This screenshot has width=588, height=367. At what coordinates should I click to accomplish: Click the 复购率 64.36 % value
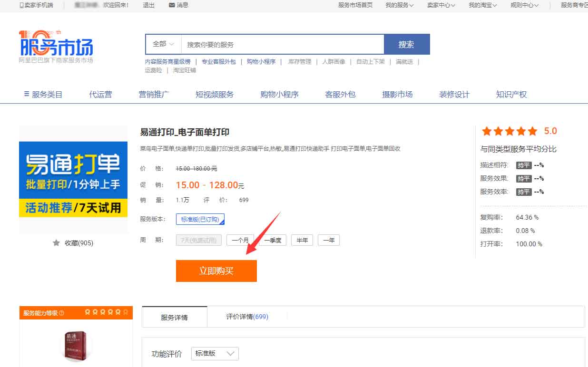click(527, 217)
